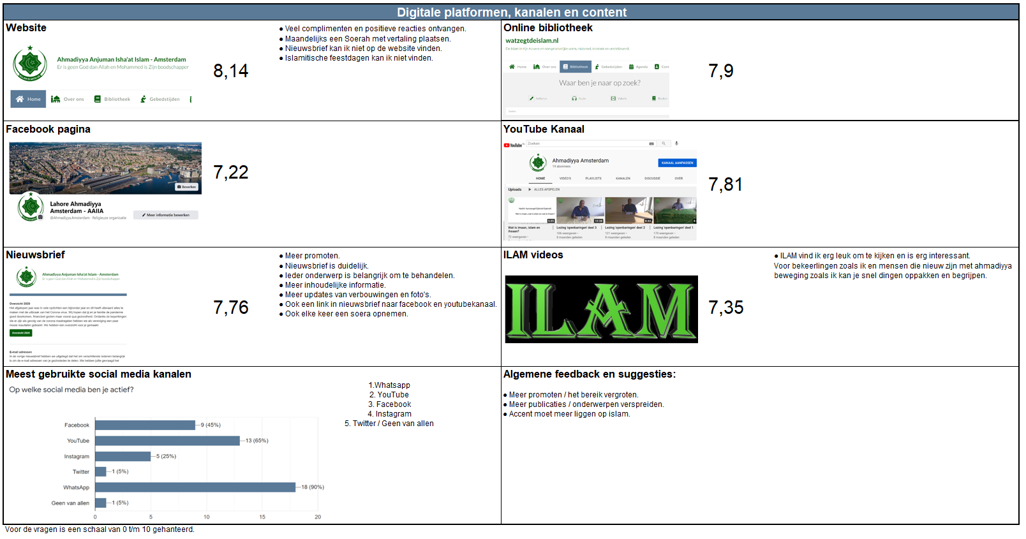Open the watzegtdeislam.nl link
The height and width of the screenshot is (539, 1026).
532,41
